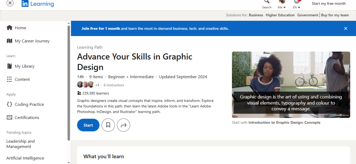Click second instructor avatar
The image size is (356, 164).
point(86,85)
